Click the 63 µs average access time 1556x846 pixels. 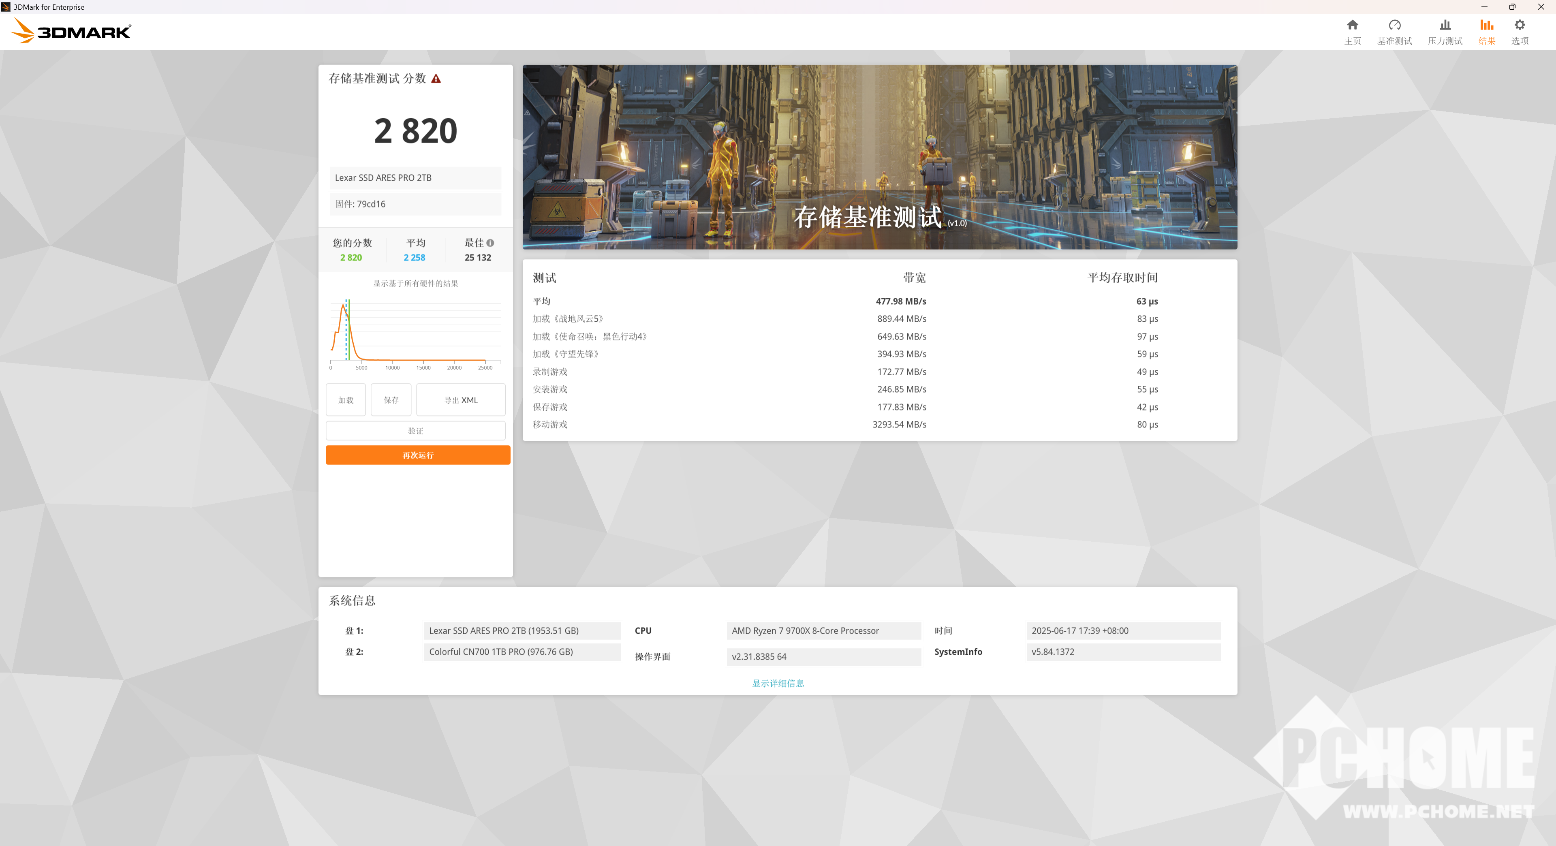[1146, 301]
